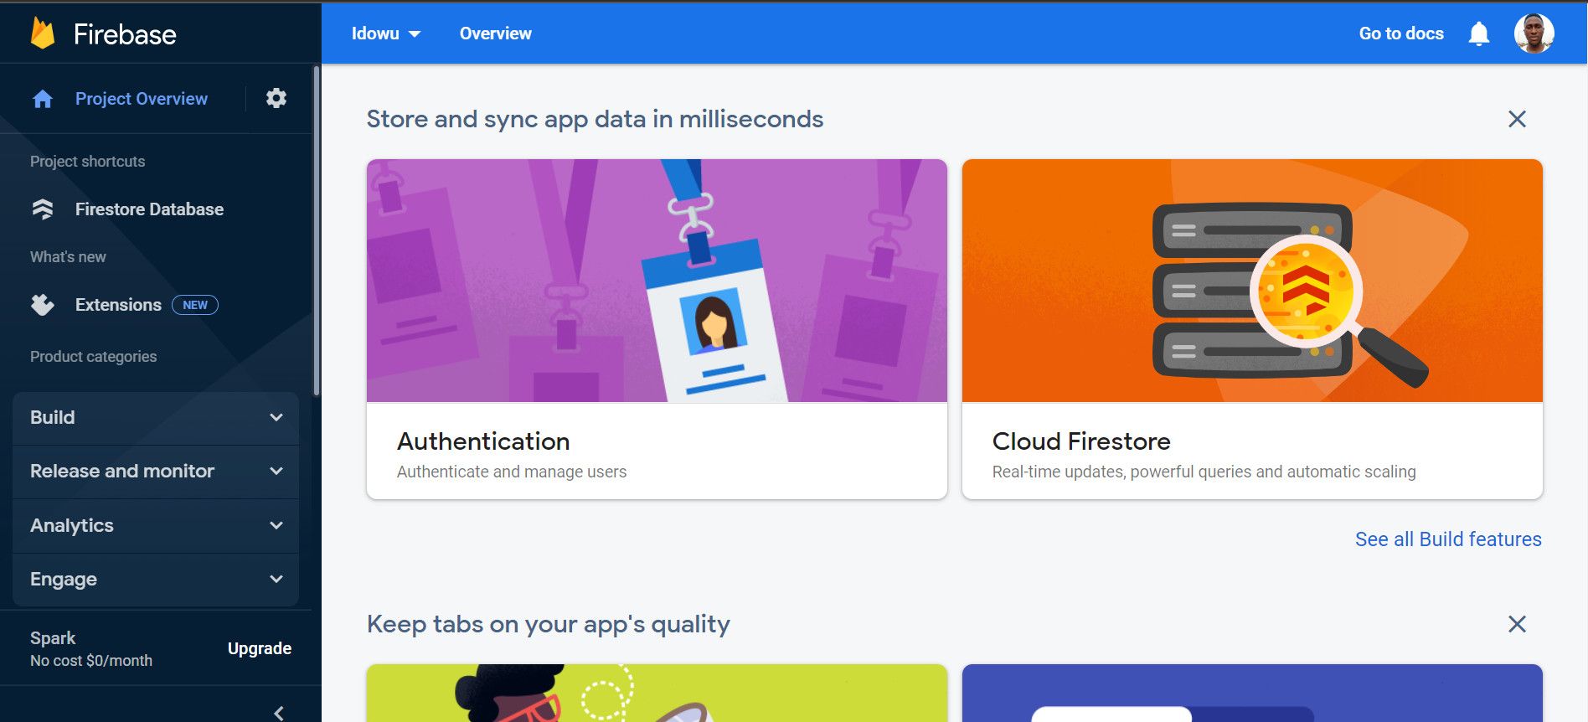
Task: Dismiss the 'Store and sync app data' section
Action: (1517, 120)
